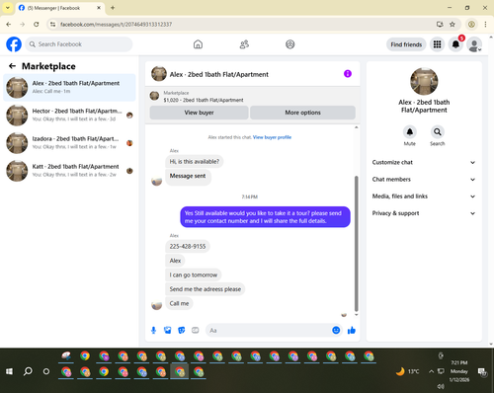Image resolution: width=494 pixels, height=393 pixels.
Task: Click Find friends button
Action: [406, 44]
